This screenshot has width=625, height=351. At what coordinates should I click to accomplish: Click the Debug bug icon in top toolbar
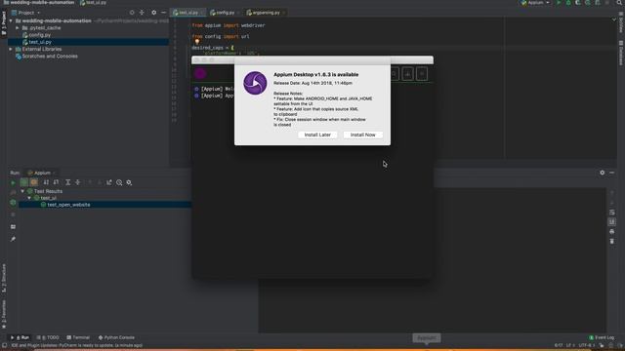coord(568,3)
